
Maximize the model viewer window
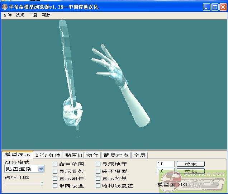(215, 7)
